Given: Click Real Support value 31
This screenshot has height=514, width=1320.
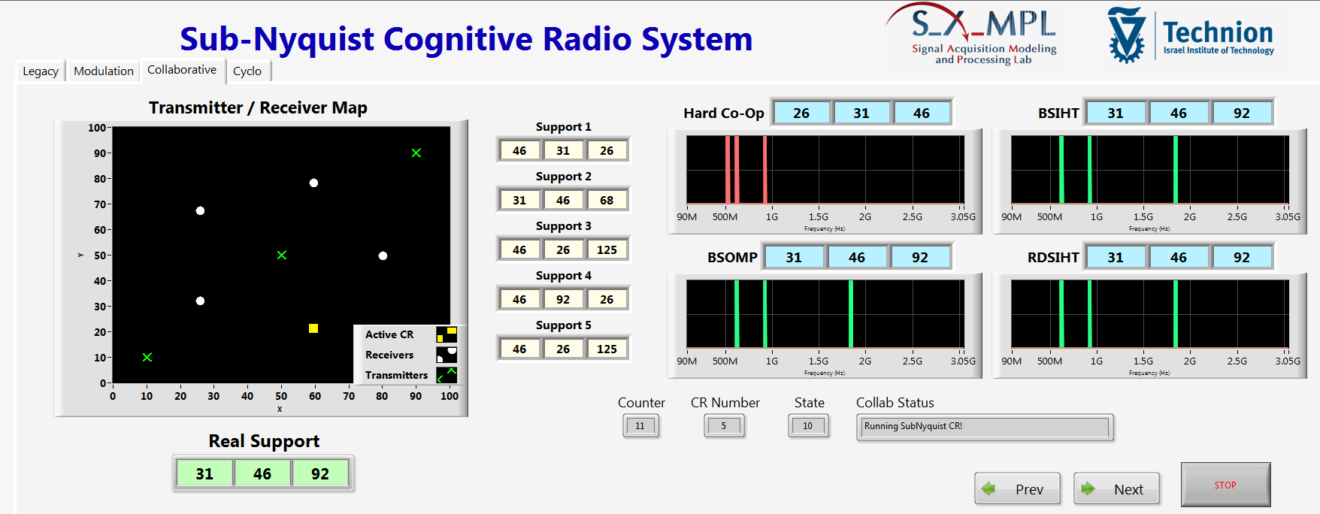Looking at the screenshot, I should pos(204,473).
